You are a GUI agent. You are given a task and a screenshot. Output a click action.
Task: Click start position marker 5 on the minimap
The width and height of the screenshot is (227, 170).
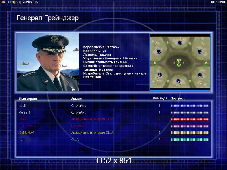pyautogui.click(x=178, y=81)
